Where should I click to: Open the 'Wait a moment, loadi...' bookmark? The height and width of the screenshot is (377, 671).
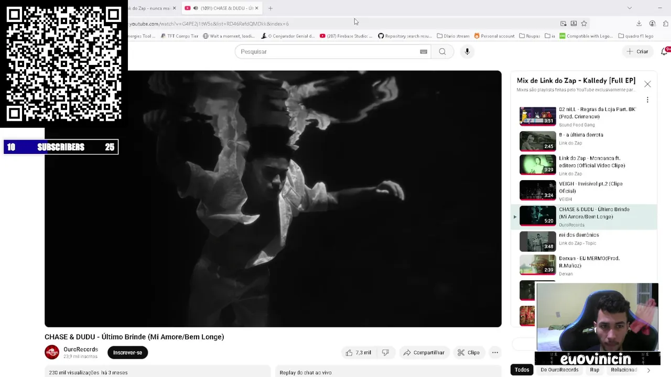pyautogui.click(x=229, y=36)
